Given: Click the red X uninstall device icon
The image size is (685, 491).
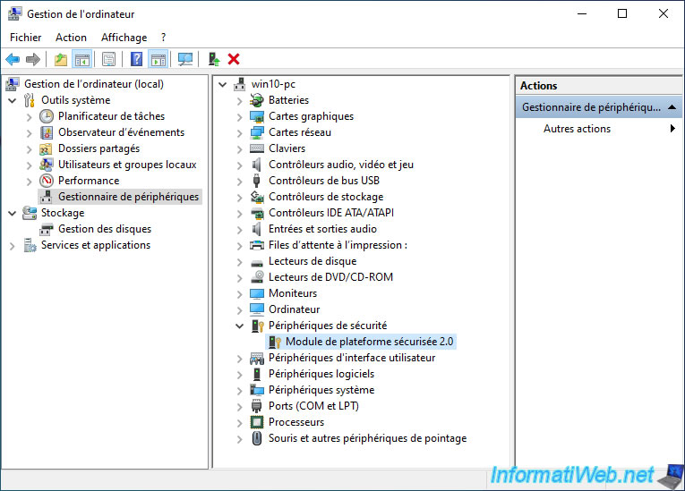Looking at the screenshot, I should click(x=234, y=59).
